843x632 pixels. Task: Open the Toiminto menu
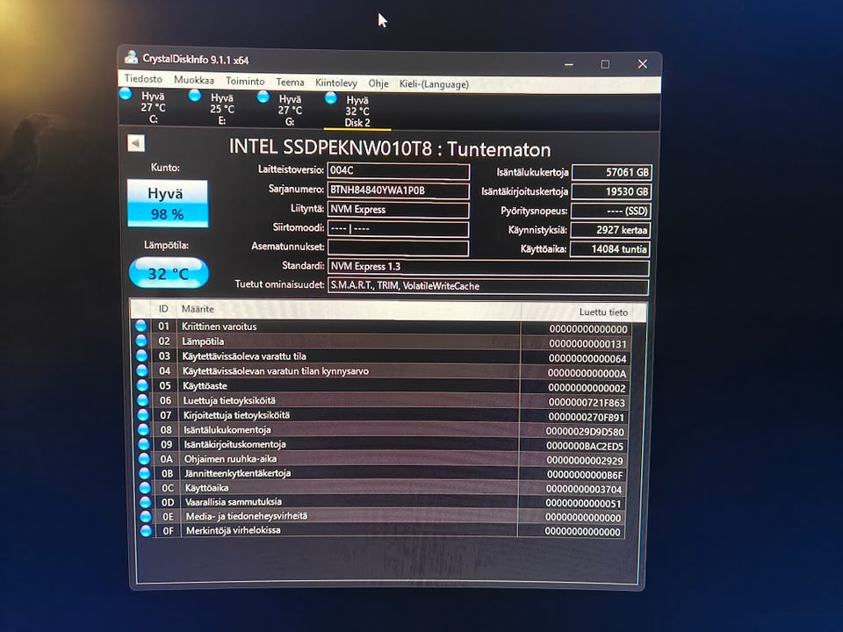point(245,81)
